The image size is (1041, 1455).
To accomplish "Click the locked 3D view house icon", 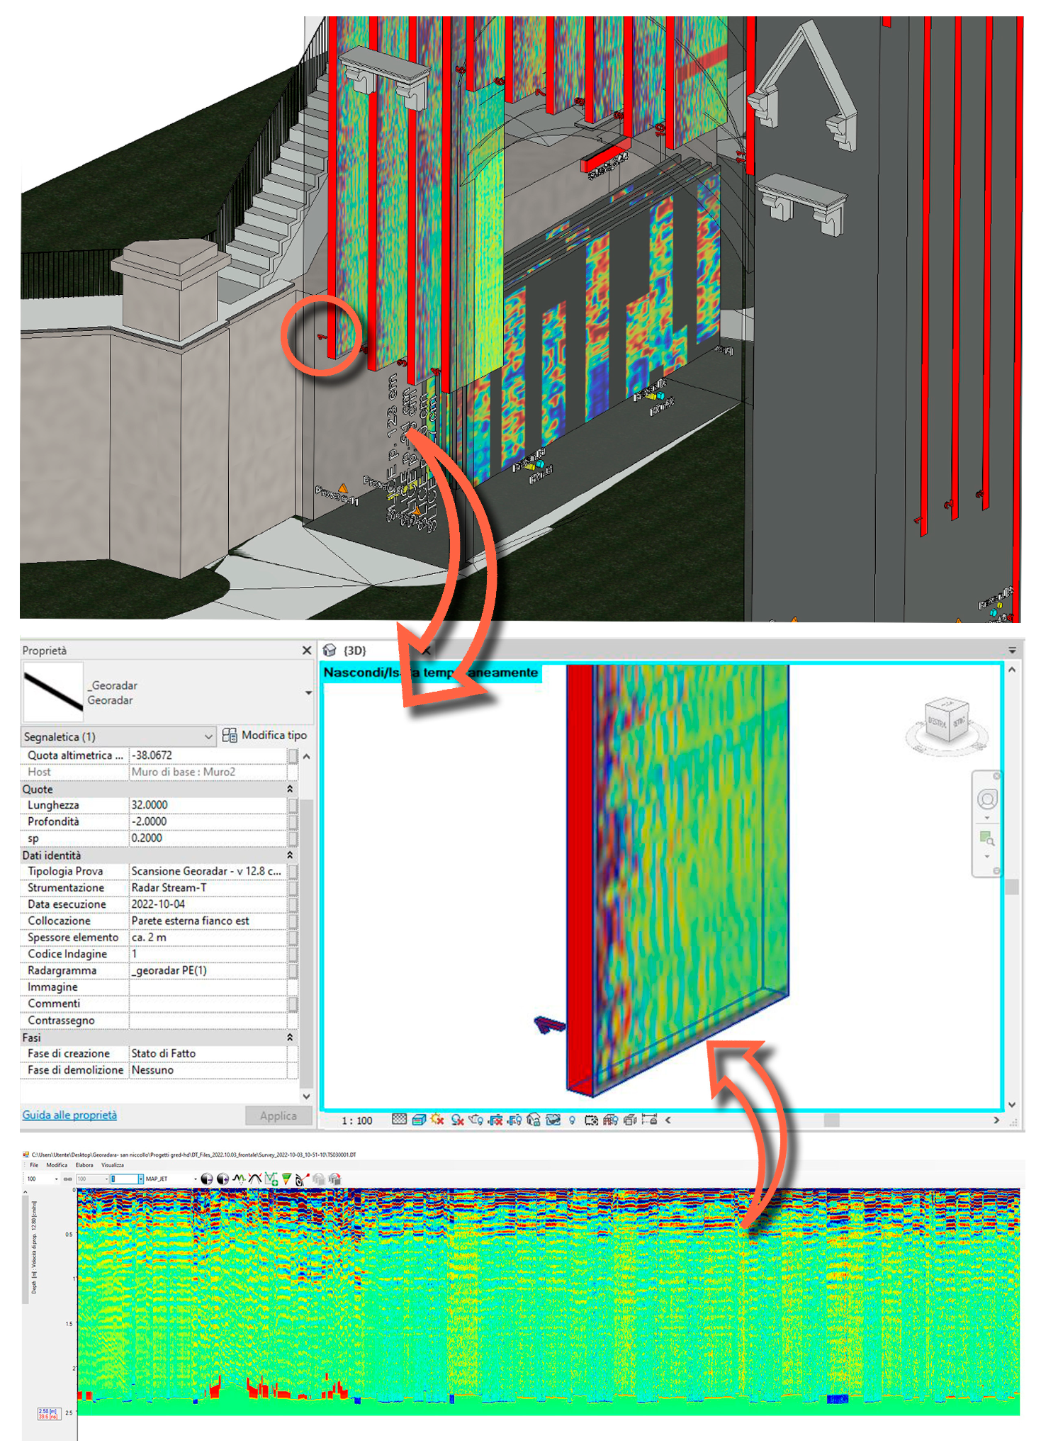I will click(534, 1120).
